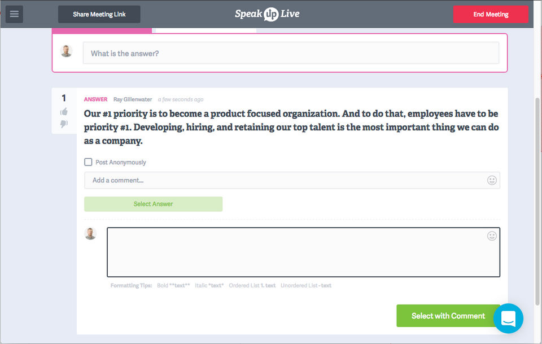Open Ray Gillenwater's author name link
542x344 pixels.
pyautogui.click(x=133, y=99)
